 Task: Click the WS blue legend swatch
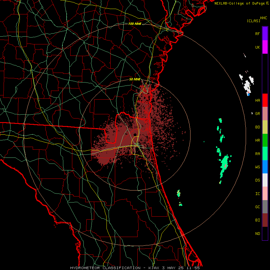[265, 167]
